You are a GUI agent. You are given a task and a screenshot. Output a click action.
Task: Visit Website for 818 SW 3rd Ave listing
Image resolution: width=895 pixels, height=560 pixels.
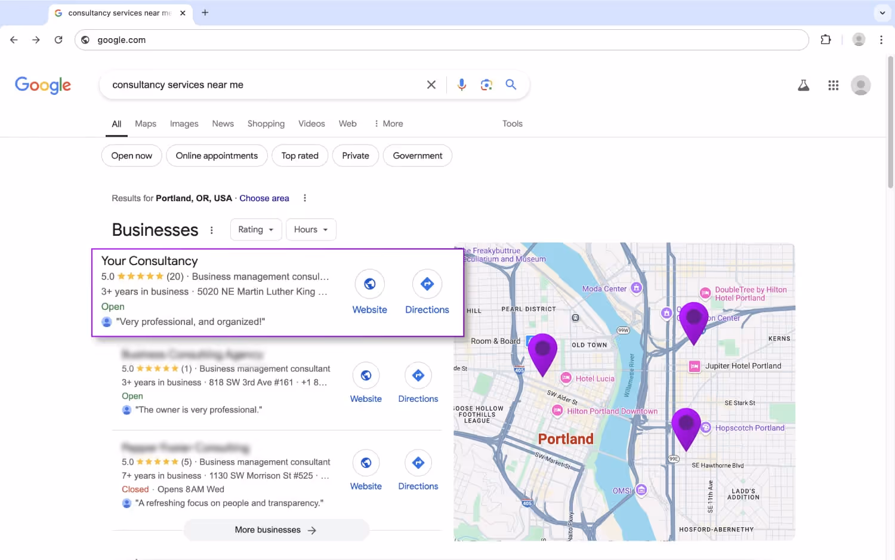(x=366, y=383)
